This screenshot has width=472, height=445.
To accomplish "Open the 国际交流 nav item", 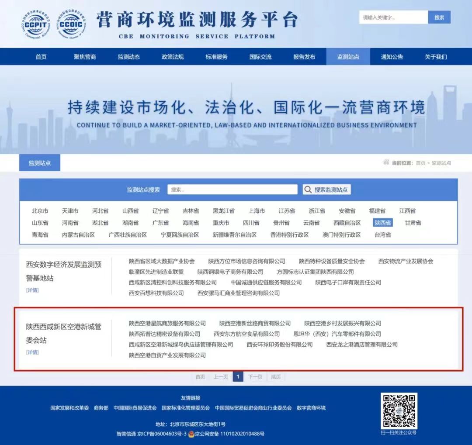I will point(260,57).
